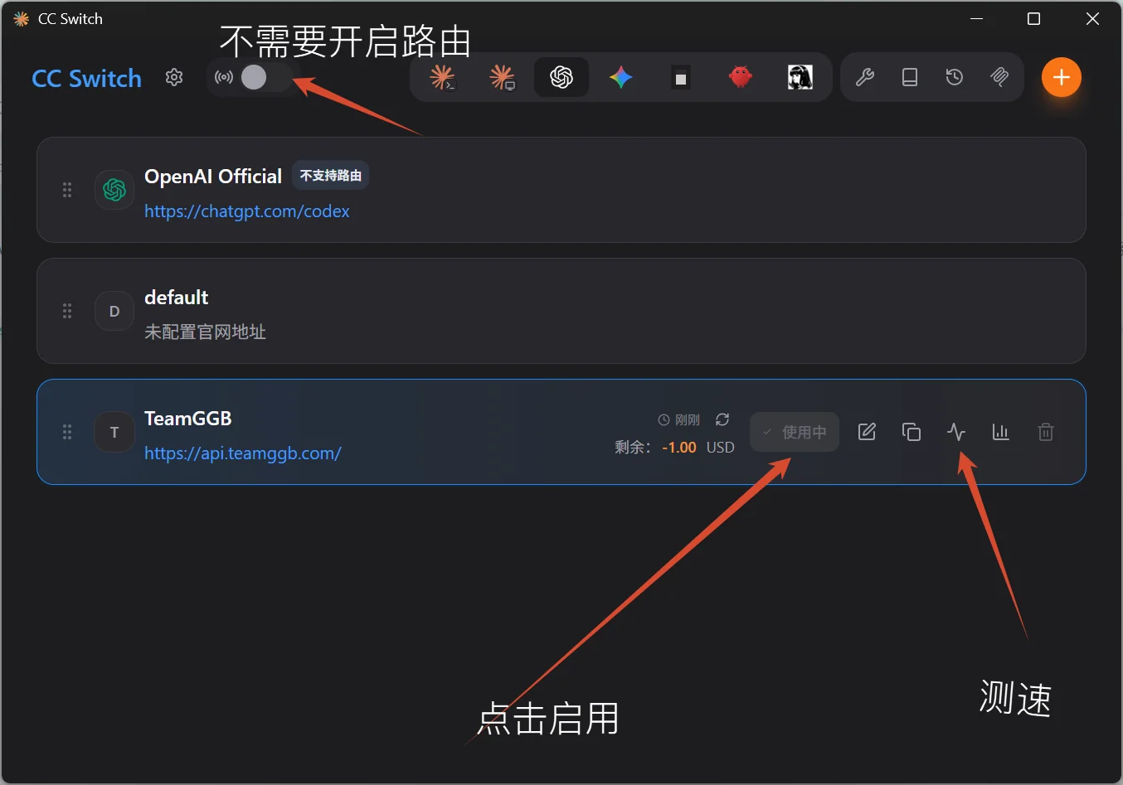Grab the default provider drag handle
The width and height of the screenshot is (1123, 785).
pos(67,311)
